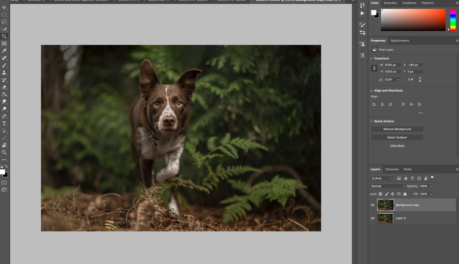Select the Clone Stamp tool
The width and height of the screenshot is (459, 264).
[5, 72]
